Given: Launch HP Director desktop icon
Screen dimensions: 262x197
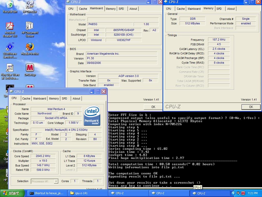Looking at the screenshot, I should click(x=30, y=7).
